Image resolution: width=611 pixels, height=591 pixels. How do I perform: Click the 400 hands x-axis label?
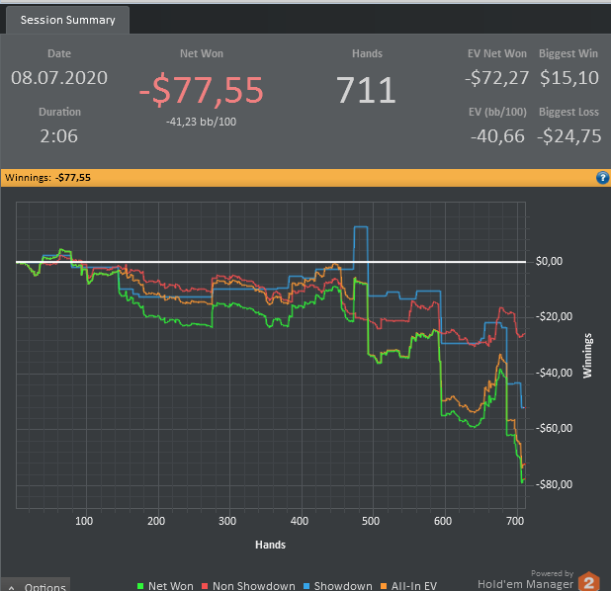[x=300, y=521]
